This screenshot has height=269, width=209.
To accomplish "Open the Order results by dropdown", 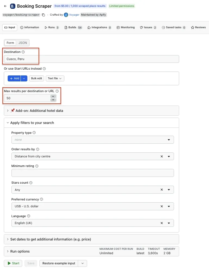I will coord(169,157).
